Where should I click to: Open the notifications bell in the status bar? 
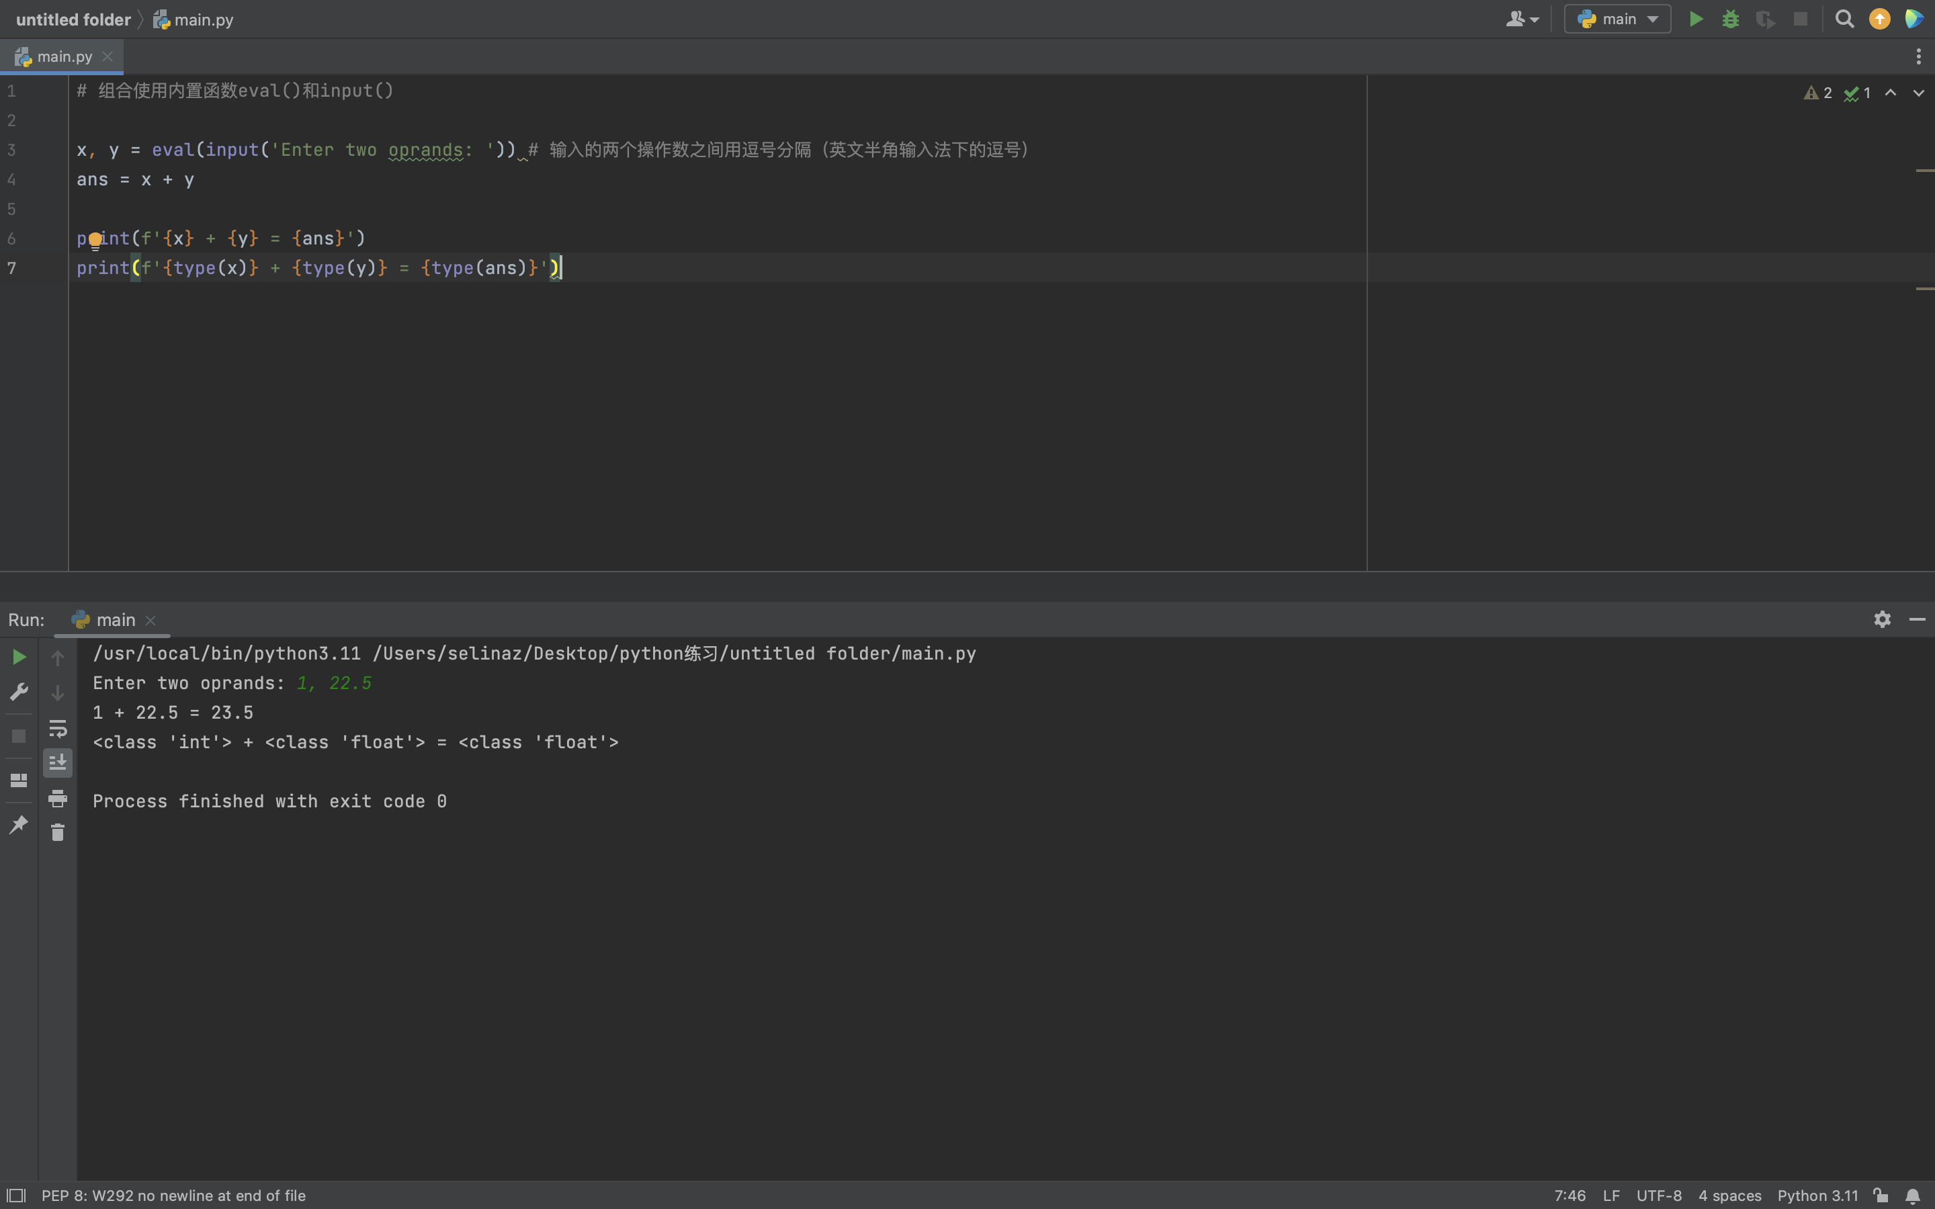click(1913, 1196)
